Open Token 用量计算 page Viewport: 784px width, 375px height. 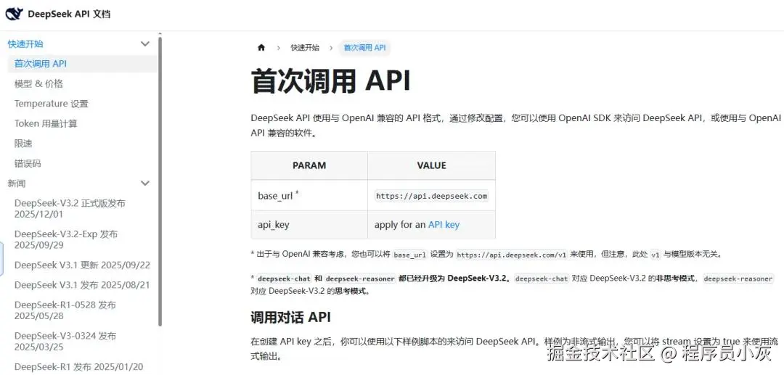[x=46, y=124]
